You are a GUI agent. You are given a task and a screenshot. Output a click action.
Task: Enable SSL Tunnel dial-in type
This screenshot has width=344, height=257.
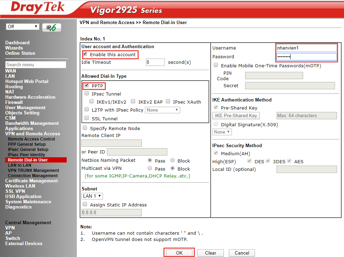point(87,118)
